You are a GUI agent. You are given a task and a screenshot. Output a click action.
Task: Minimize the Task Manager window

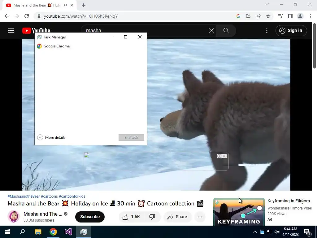click(x=111, y=37)
